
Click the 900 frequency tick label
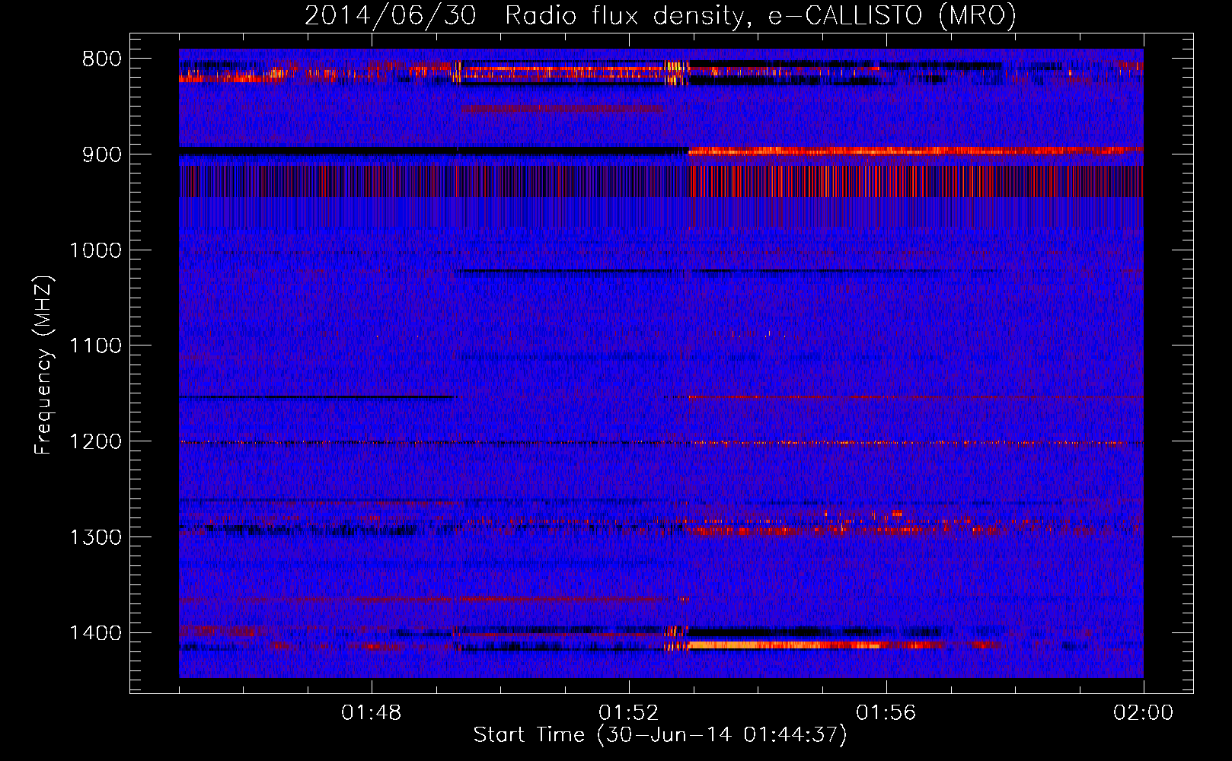pyautogui.click(x=101, y=154)
